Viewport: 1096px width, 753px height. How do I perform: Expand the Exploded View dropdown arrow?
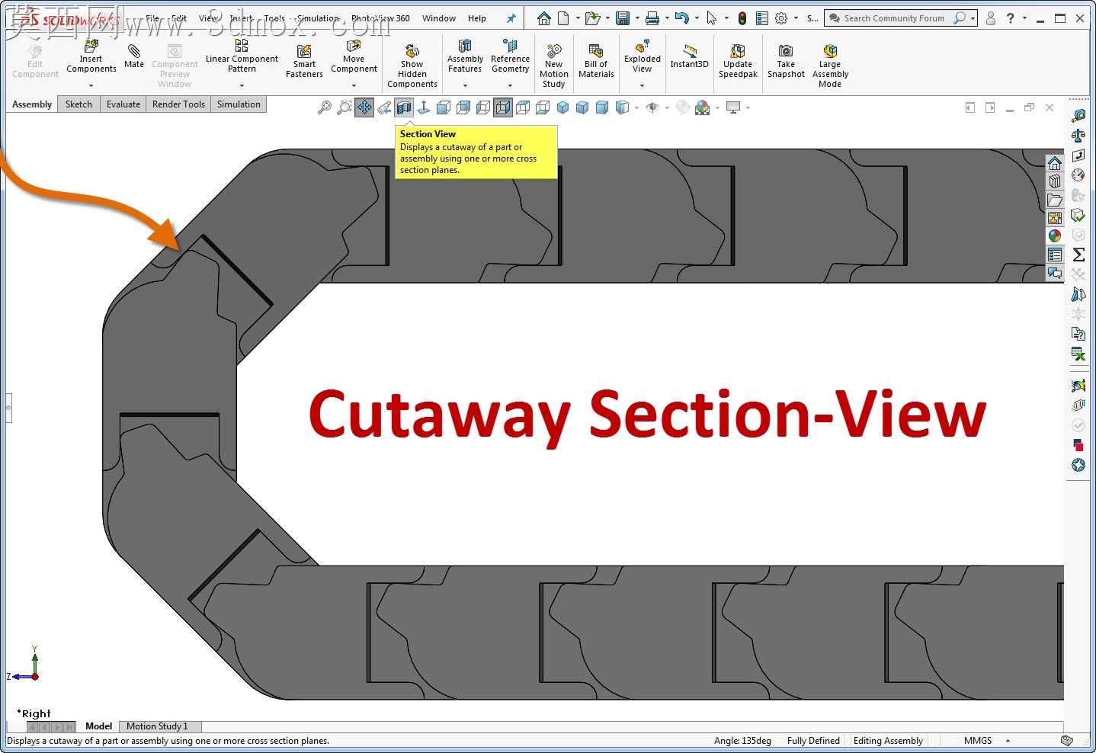(643, 85)
